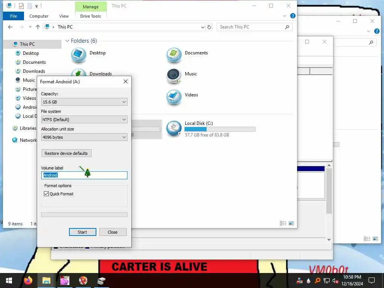384x288 pixels.
Task: Open File Explorer from the taskbar
Action: point(46,280)
